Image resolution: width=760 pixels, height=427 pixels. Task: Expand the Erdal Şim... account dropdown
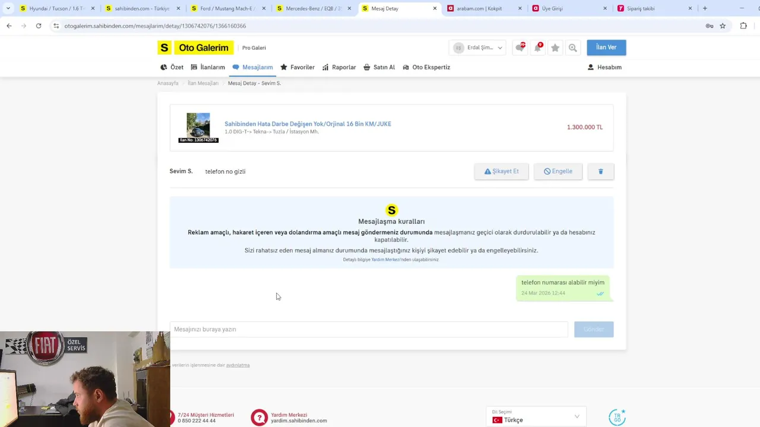[478, 47]
